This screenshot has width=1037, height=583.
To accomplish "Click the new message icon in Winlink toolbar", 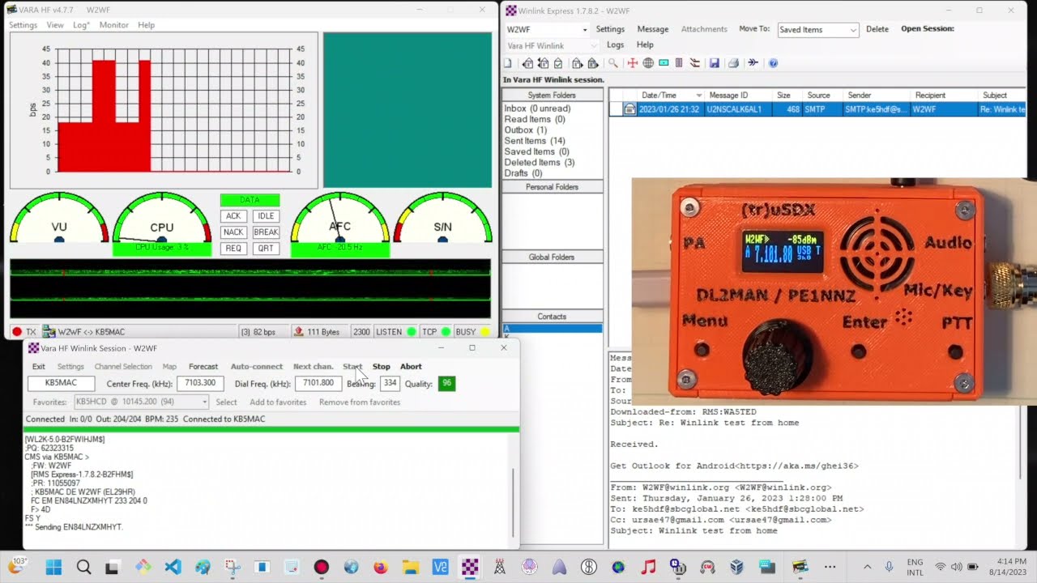I will pyautogui.click(x=507, y=63).
